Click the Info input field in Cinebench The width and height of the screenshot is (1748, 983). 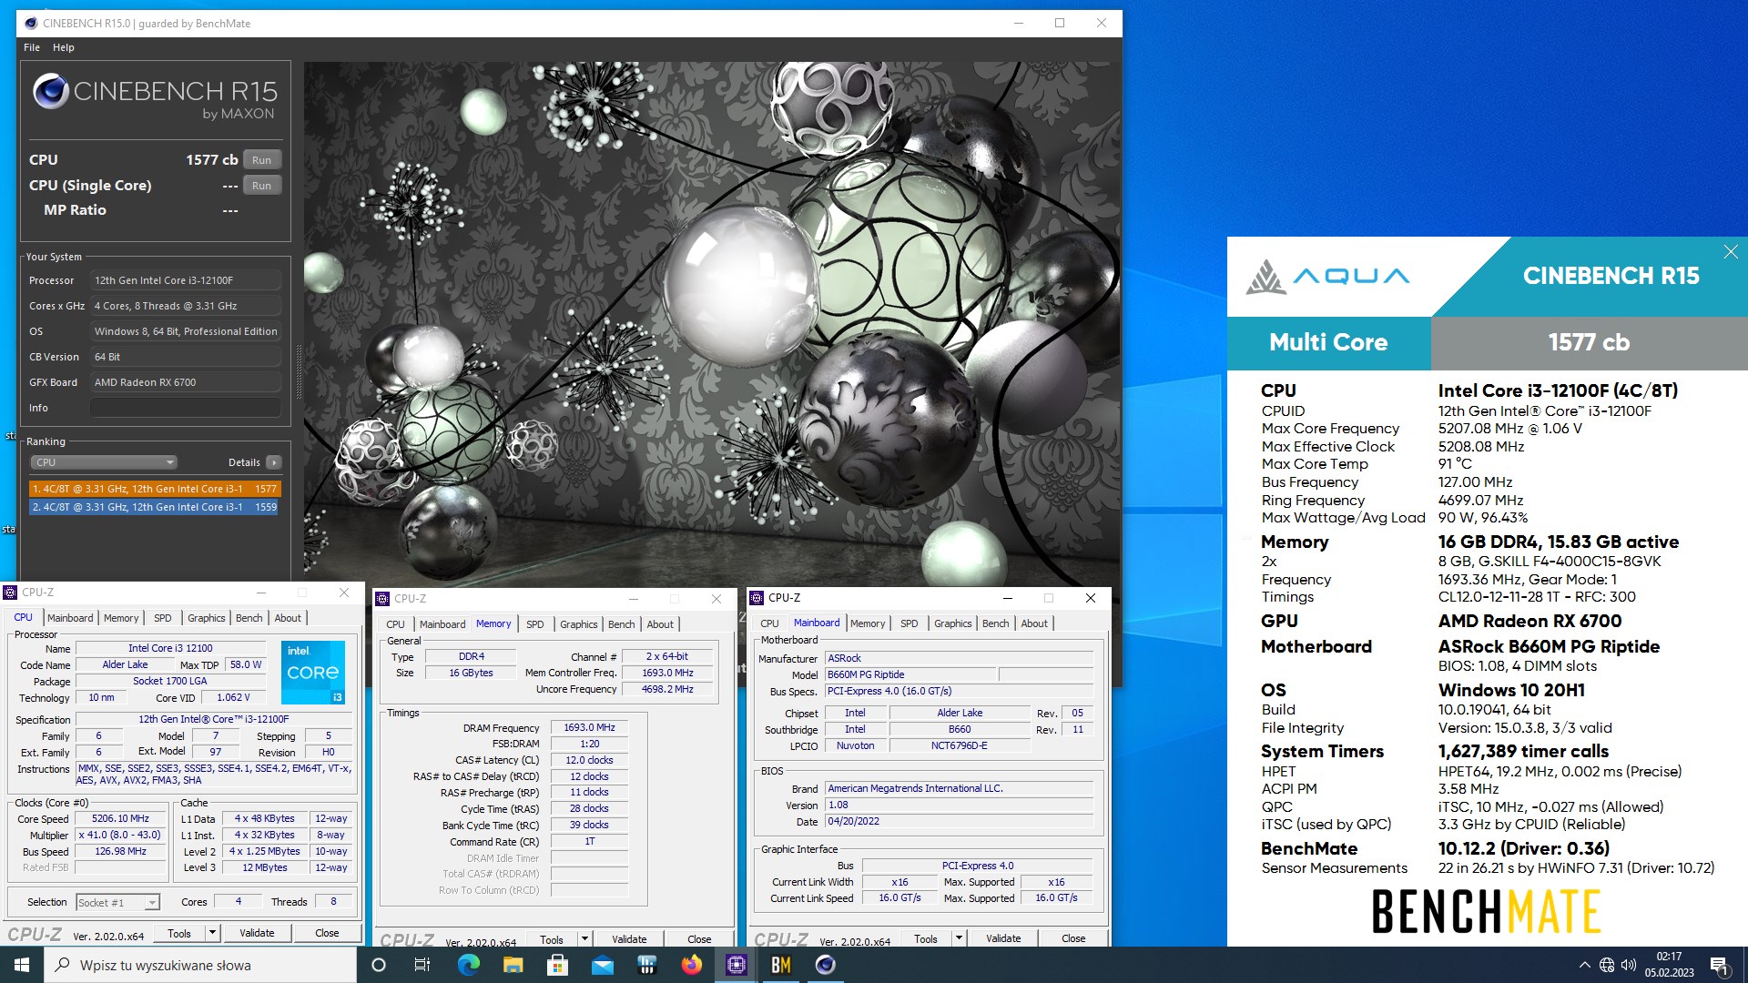point(186,408)
